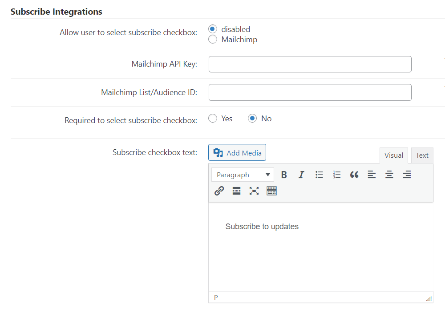Click the 'Subscribe to updates' editor text

coord(262,227)
